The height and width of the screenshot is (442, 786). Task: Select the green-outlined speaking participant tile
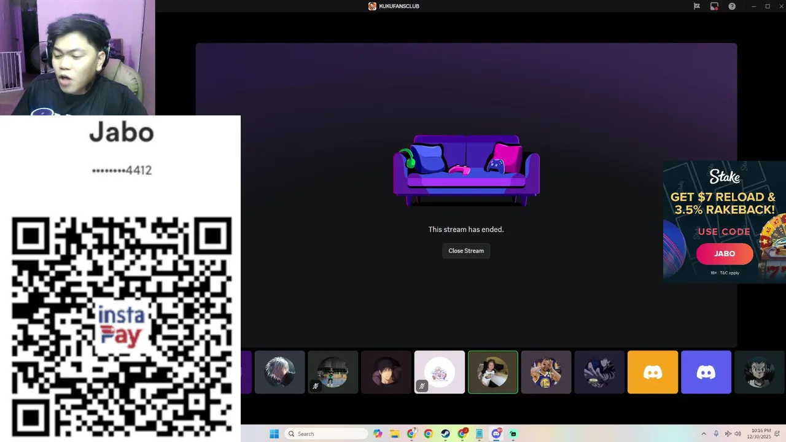click(x=493, y=372)
